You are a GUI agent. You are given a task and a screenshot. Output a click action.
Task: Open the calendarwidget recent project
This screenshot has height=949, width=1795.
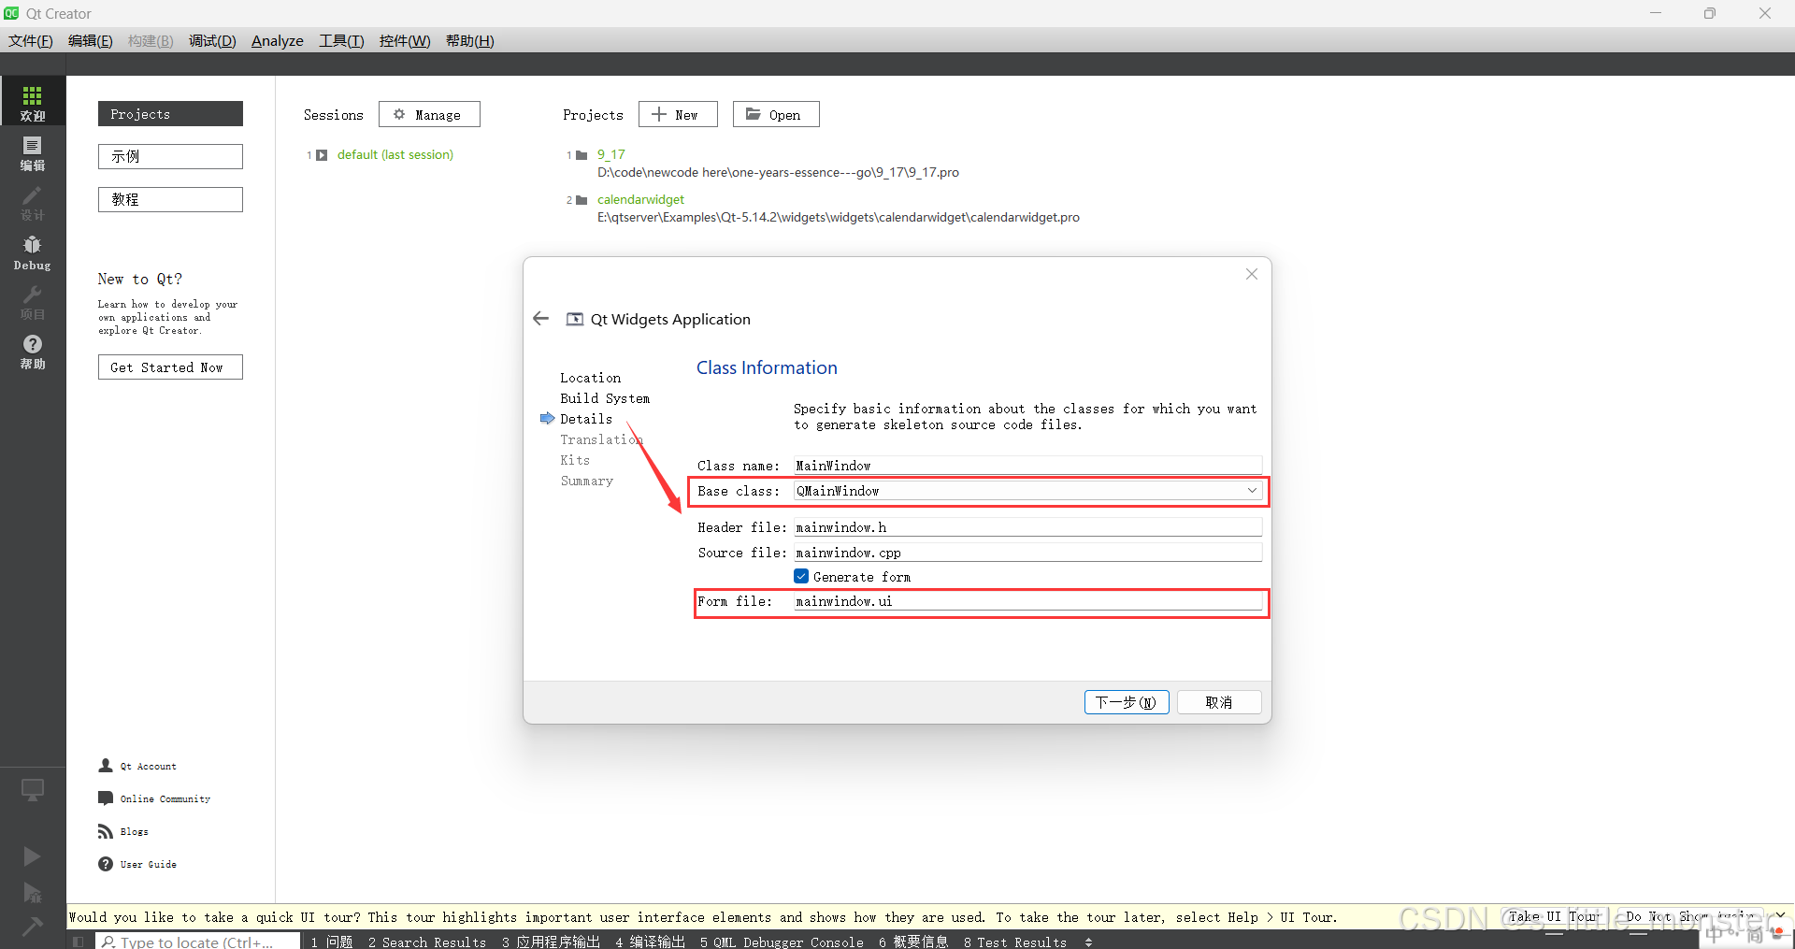point(641,200)
